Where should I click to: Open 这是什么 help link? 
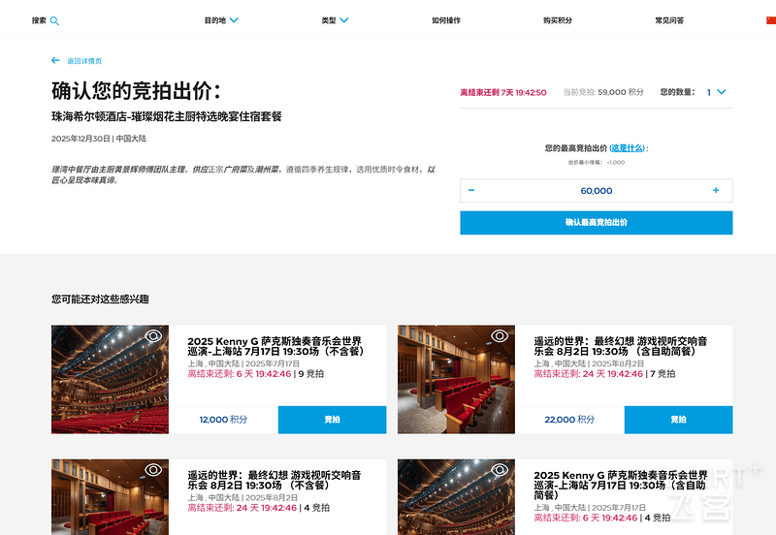[628, 148]
